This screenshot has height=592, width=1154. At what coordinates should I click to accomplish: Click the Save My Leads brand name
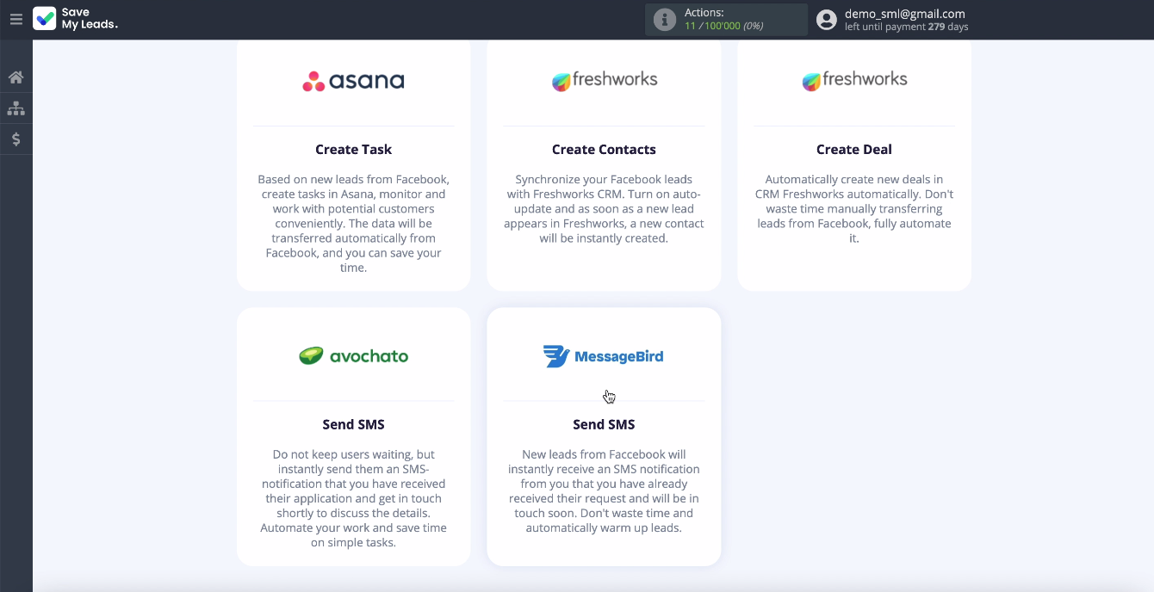click(x=90, y=19)
